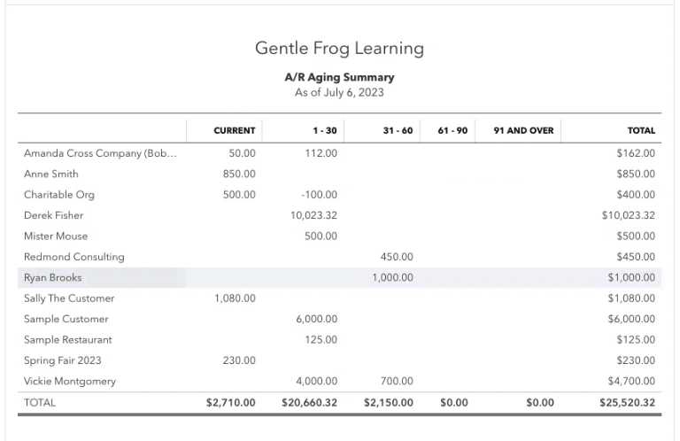Click the report title Gentle Frog Learning
The width and height of the screenshot is (680, 441).
coord(340,48)
